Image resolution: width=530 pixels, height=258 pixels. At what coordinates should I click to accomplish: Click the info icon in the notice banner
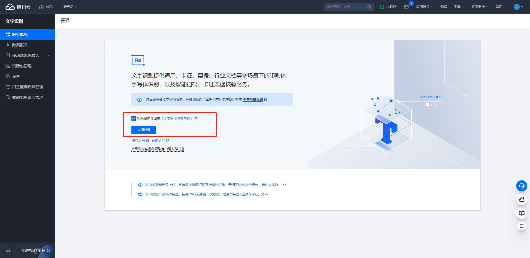(139, 100)
